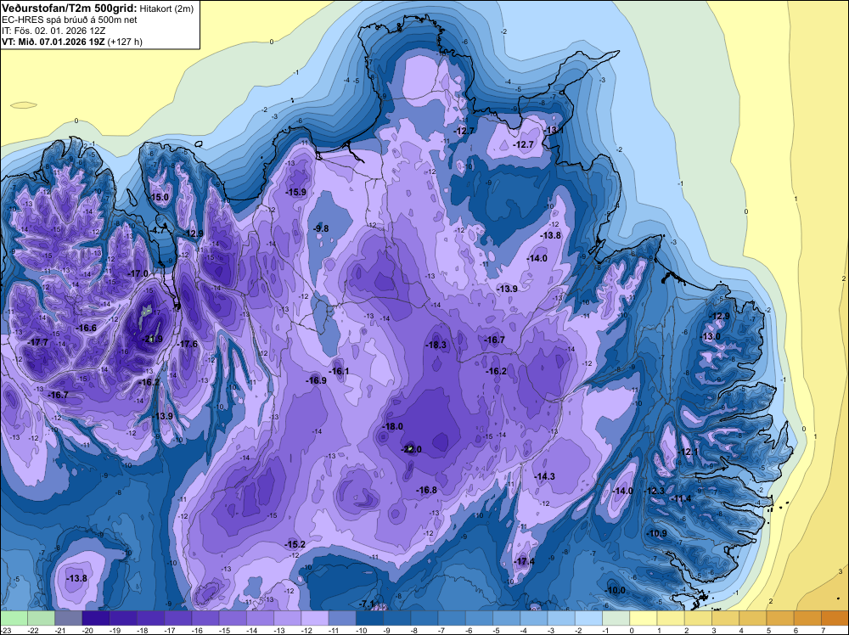Click the legend color swatch labeled -20
The height and width of the screenshot is (635, 849).
(96, 618)
